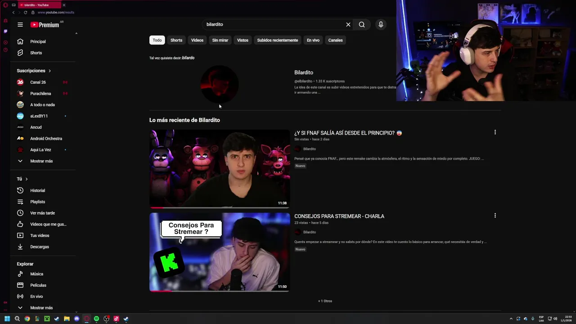Expand Mostrar más under Explorar
576x324 pixels.
[44, 307]
